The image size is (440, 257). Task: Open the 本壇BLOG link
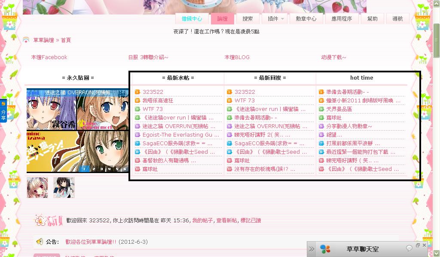pyautogui.click(x=237, y=57)
